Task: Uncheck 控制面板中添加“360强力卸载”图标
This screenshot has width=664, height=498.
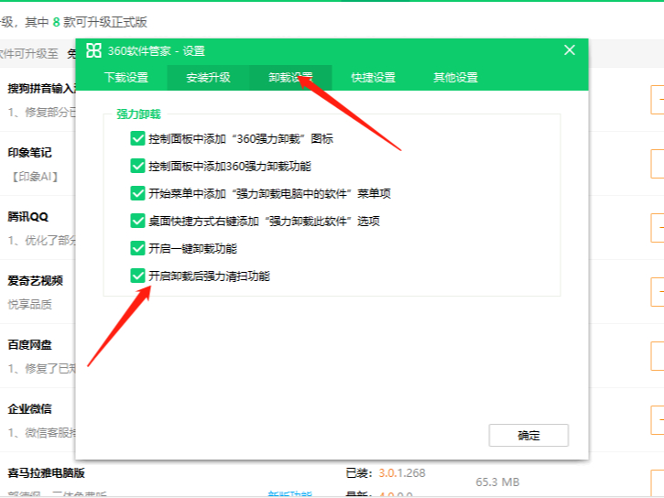Action: pyautogui.click(x=137, y=138)
